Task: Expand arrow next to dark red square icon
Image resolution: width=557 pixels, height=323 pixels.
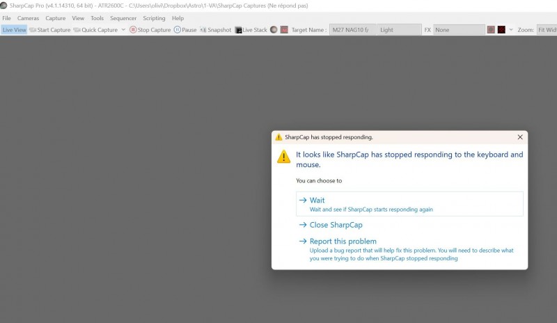Action: coord(511,30)
